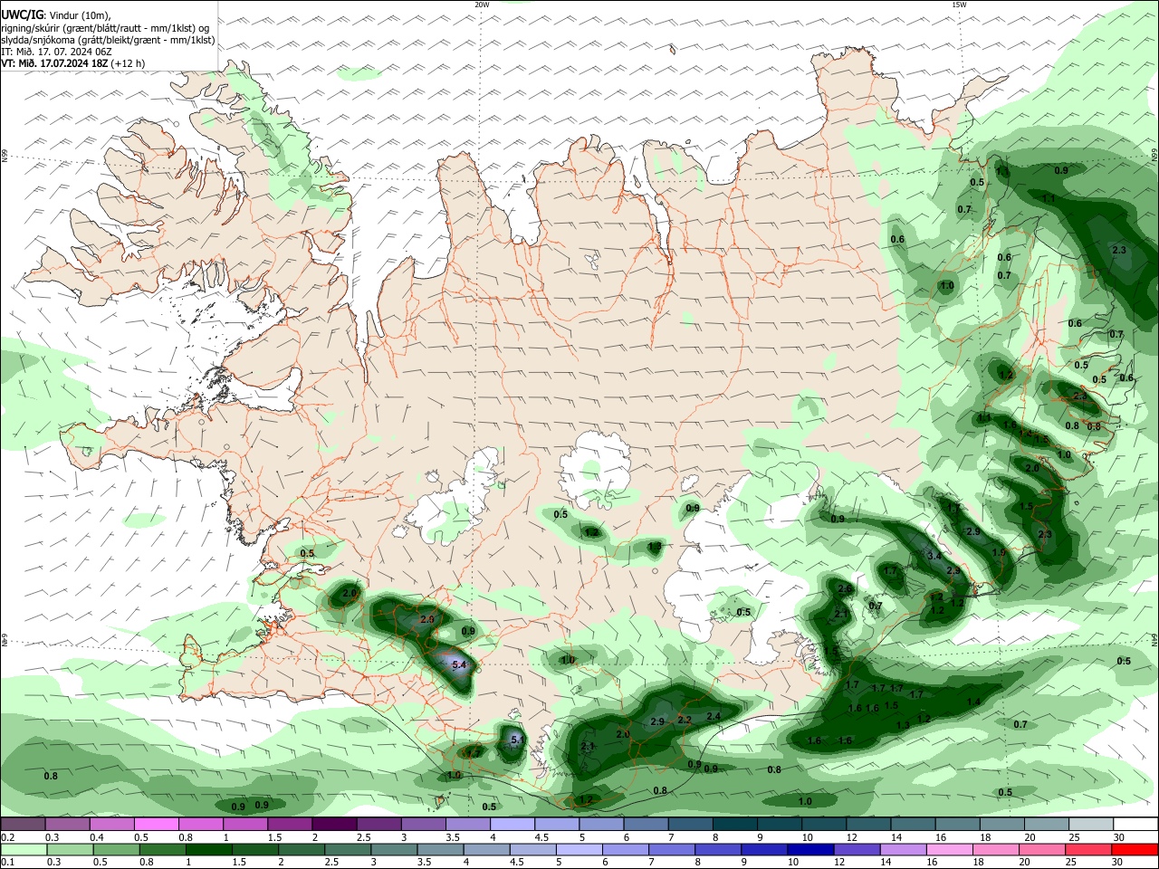Screen dimensions: 1159x869
Task: Click the 'VT: Mið. 17.07.2024 18Z (+12 h)' line
Action: point(72,63)
